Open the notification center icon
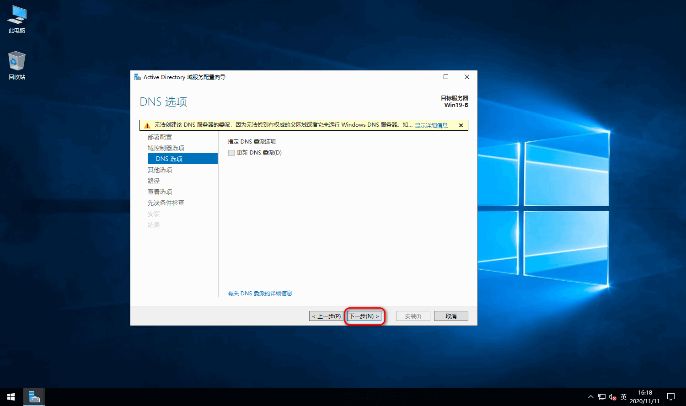The width and height of the screenshot is (686, 406). click(x=671, y=397)
